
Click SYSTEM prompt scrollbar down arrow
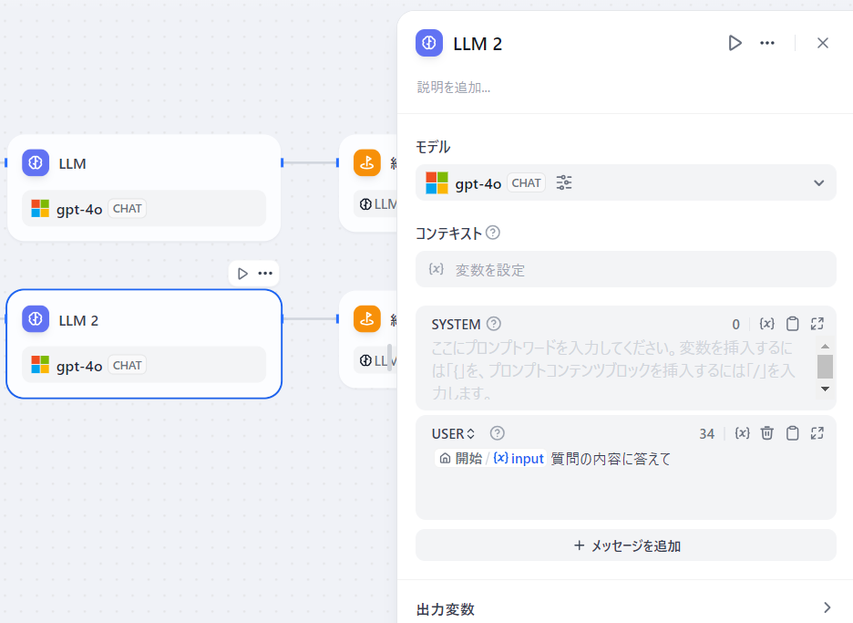[826, 389]
